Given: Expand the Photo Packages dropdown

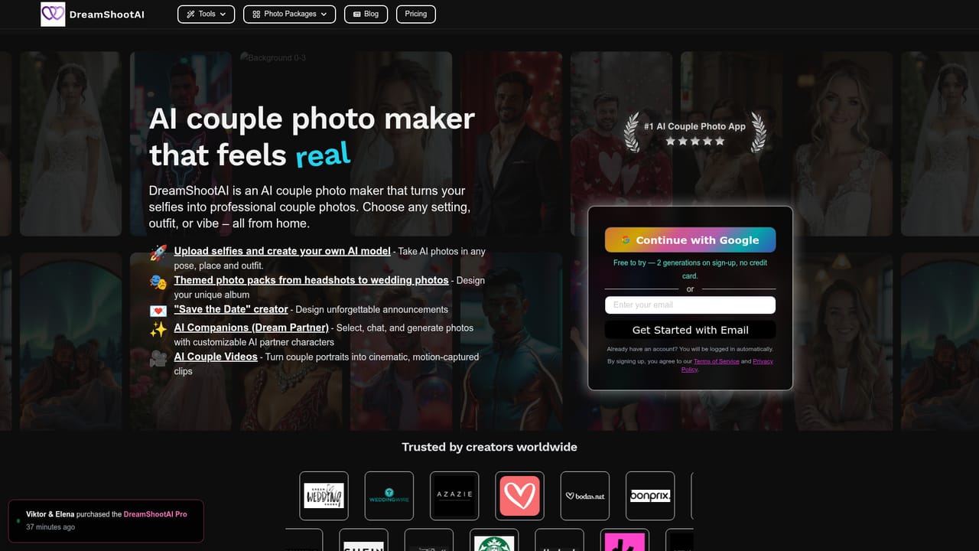Looking at the screenshot, I should tap(289, 14).
